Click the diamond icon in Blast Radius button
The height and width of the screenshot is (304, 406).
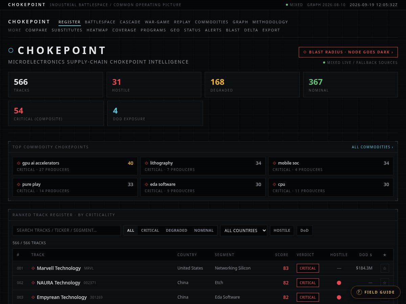[x=305, y=52]
